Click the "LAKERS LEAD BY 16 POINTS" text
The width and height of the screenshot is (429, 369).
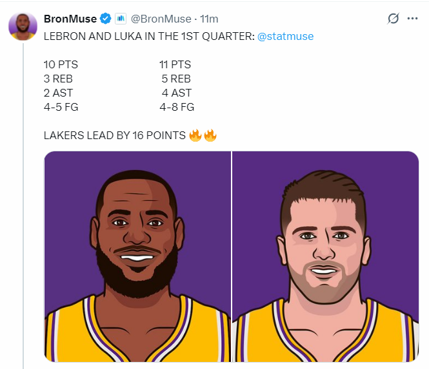tap(114, 135)
